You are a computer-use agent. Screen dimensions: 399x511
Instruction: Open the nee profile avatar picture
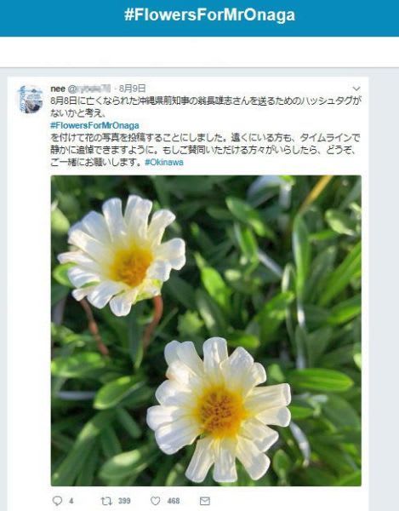pyautogui.click(x=31, y=99)
